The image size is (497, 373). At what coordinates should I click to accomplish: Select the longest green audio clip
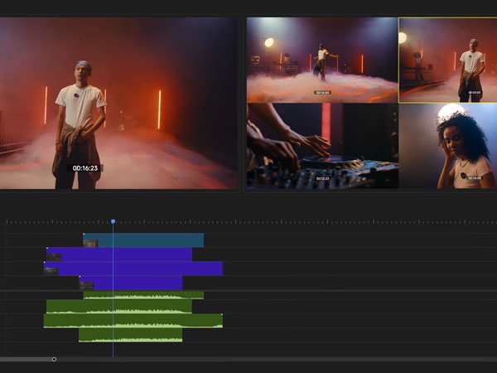(133, 321)
